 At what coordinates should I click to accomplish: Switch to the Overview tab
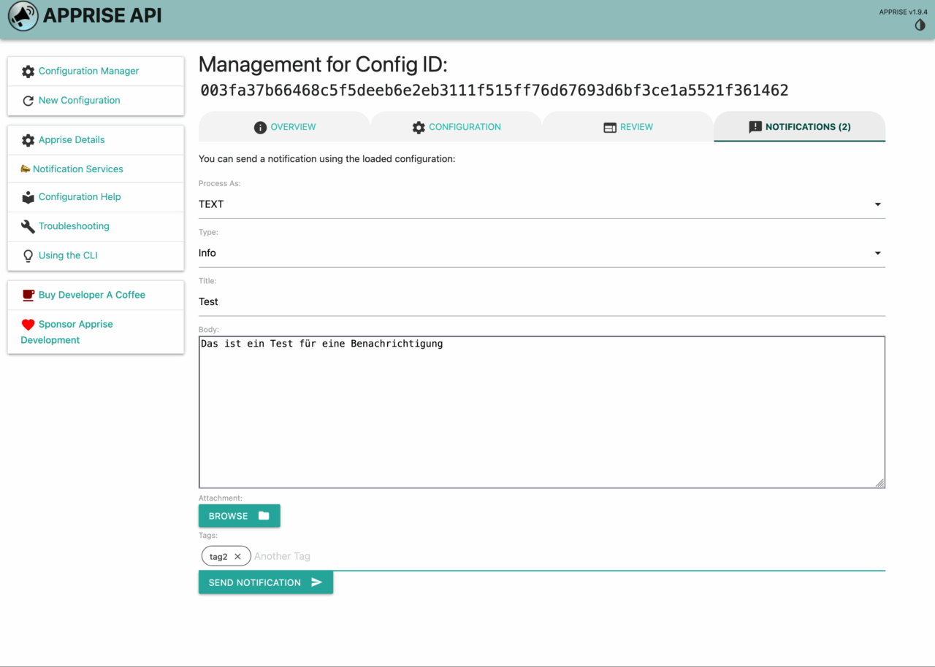[x=284, y=126]
